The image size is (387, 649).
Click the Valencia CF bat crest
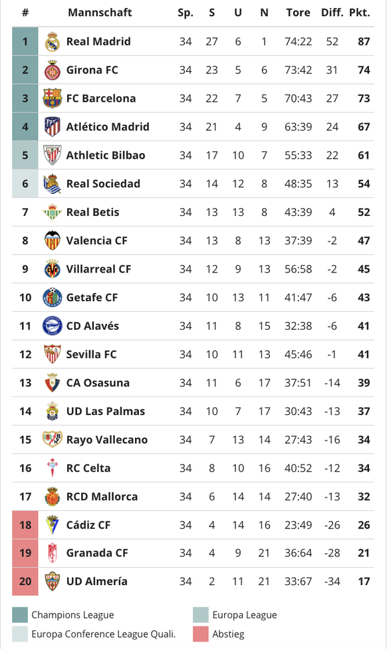[x=53, y=241]
